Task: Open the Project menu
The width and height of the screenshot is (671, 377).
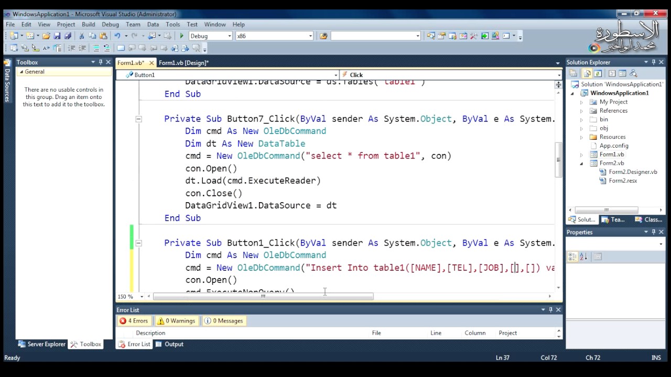Action: tap(66, 25)
